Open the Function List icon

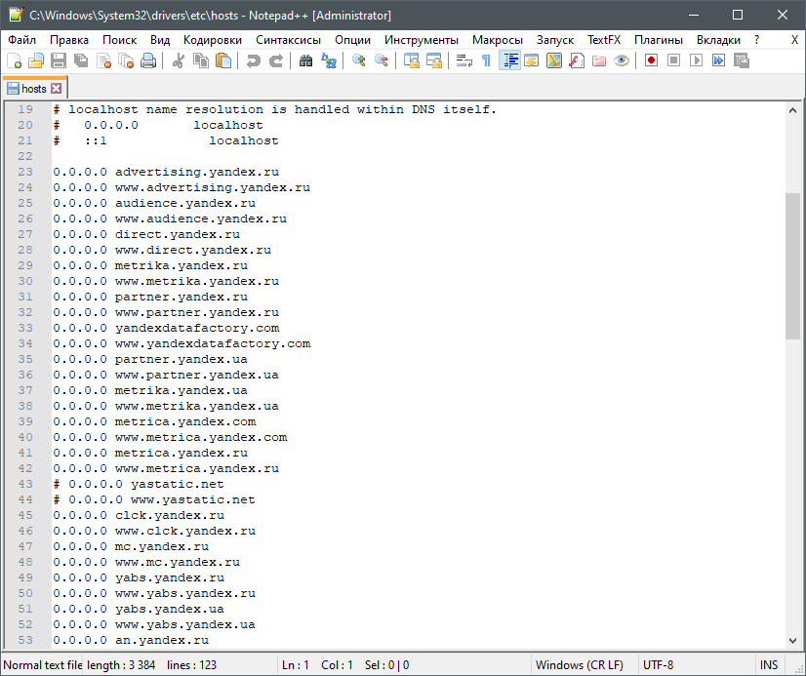pyautogui.click(x=577, y=60)
